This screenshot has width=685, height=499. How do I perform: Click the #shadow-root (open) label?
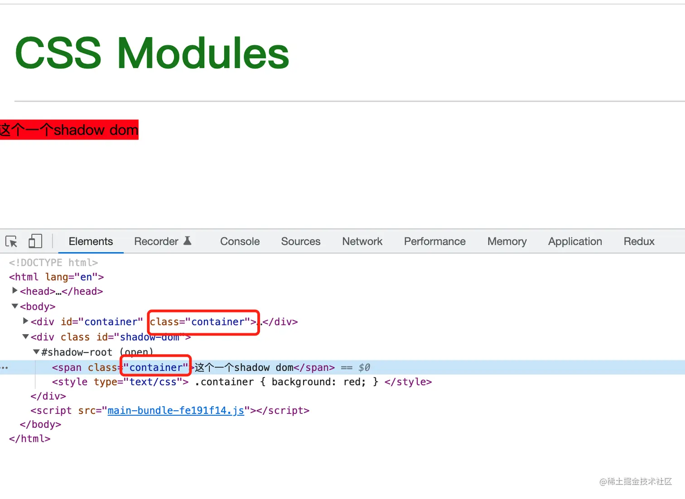(x=97, y=352)
